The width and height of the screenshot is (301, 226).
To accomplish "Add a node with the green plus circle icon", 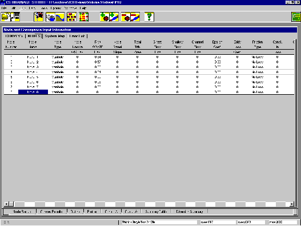I will click(x=105, y=17).
